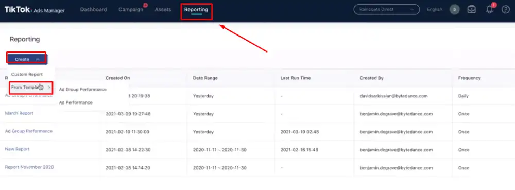Click the 2021-02-10 11:30:09 created date

[x=127, y=132]
